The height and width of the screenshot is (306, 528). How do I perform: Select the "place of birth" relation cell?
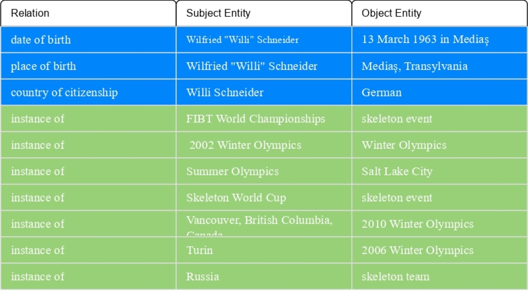pos(88,66)
